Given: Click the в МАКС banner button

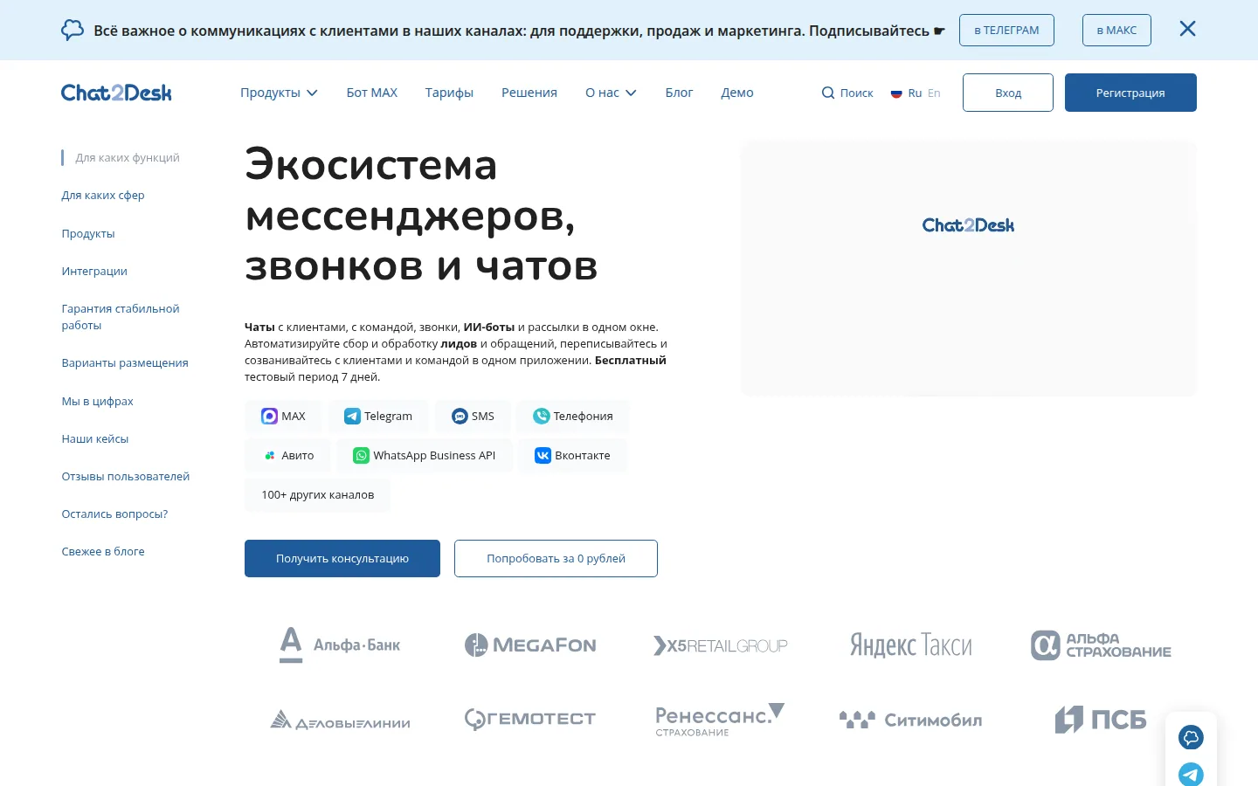Looking at the screenshot, I should point(1116,30).
